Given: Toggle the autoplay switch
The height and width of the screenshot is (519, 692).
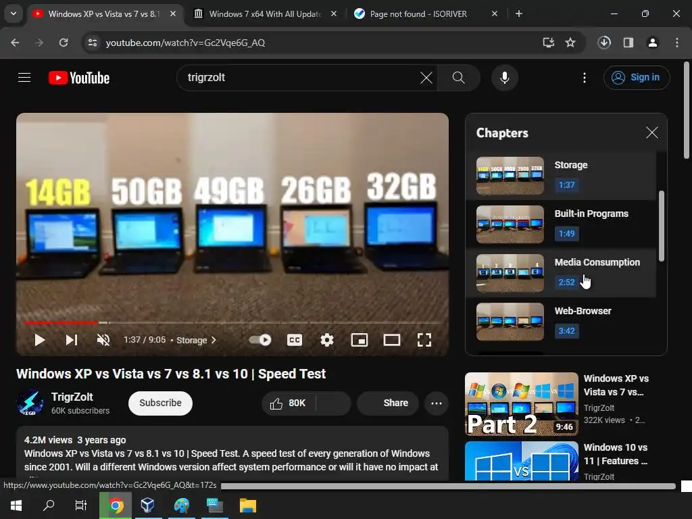Looking at the screenshot, I should (x=260, y=340).
